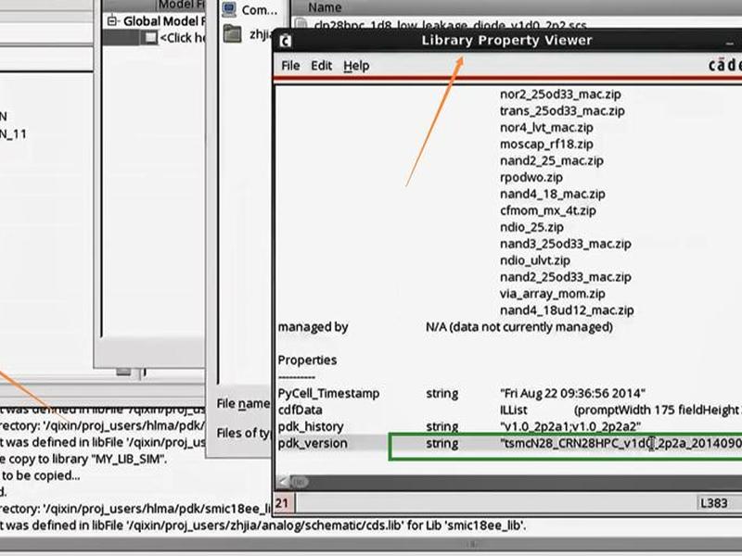742x556 pixels.
Task: Click the Cadence icon in the Library Property Viewer title bar
Action: [x=285, y=41]
